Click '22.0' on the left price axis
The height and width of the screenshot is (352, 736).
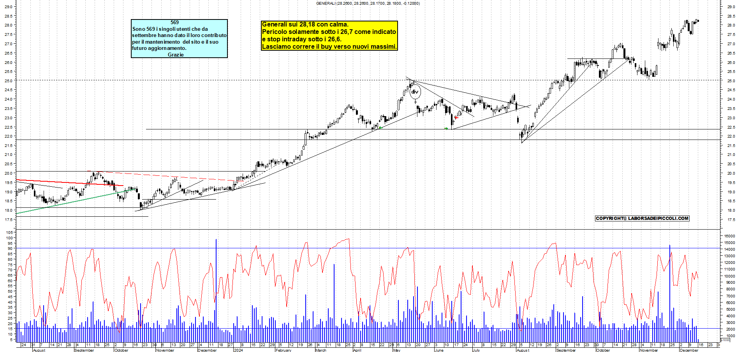click(9, 136)
